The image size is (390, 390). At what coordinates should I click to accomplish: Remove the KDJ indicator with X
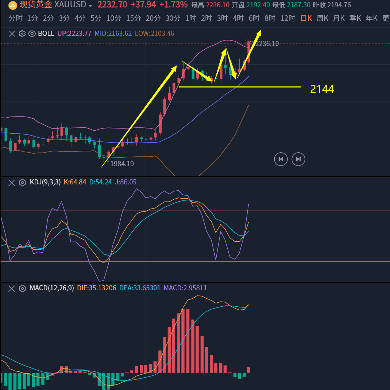tap(12, 182)
